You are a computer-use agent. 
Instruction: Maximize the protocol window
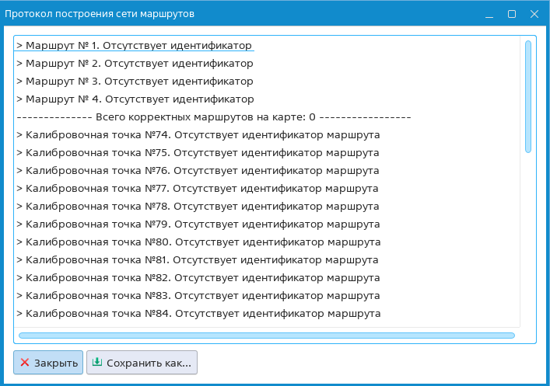(x=511, y=14)
